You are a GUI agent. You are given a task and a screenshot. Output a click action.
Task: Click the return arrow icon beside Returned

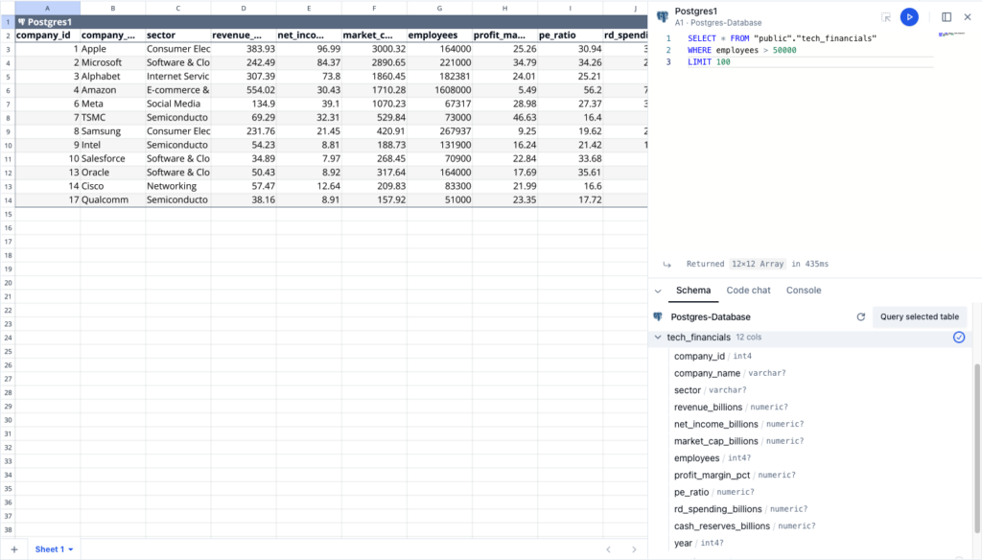pyautogui.click(x=667, y=265)
